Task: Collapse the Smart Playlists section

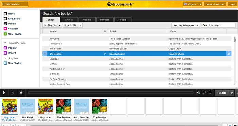Action: point(5,43)
